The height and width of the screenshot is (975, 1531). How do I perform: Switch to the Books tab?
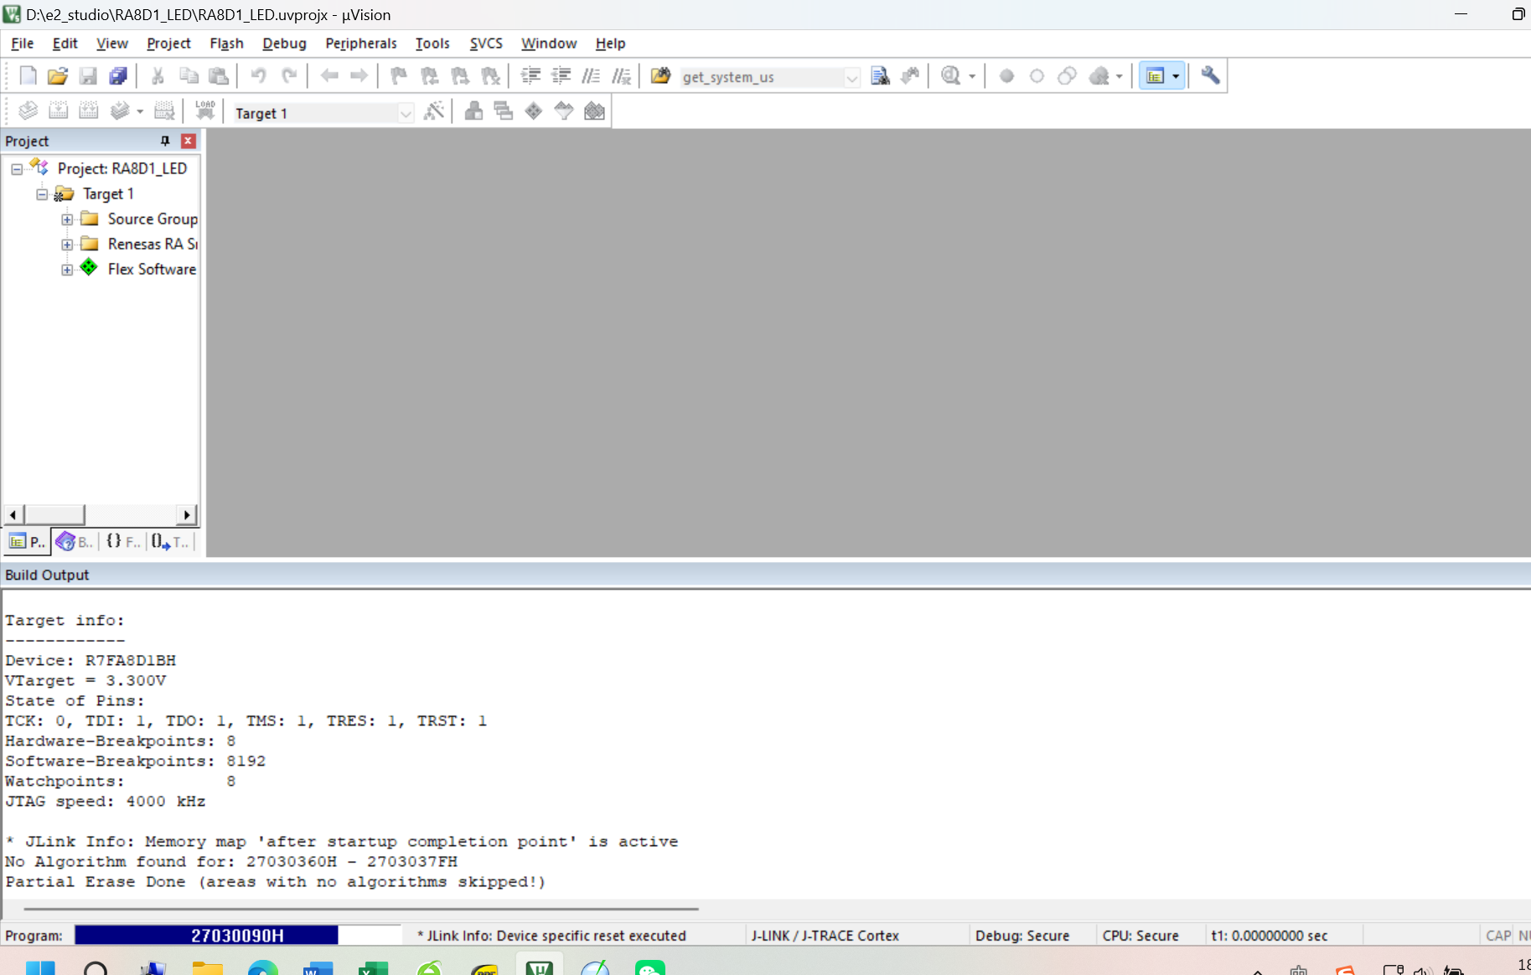[75, 542]
